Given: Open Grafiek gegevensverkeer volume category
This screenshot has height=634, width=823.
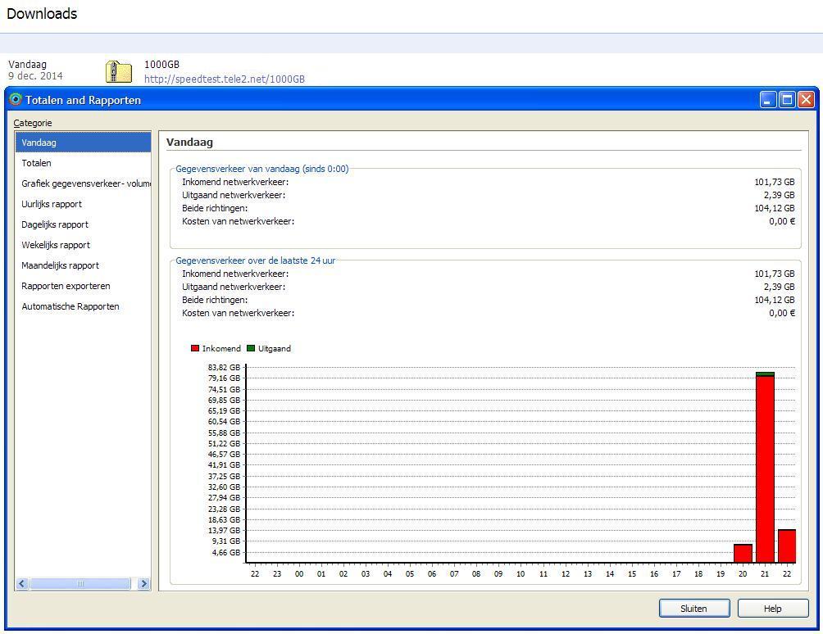Looking at the screenshot, I should [85, 183].
